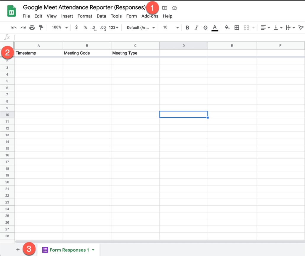Toggle Bold formatting
305x256 pixels.
coord(187,28)
